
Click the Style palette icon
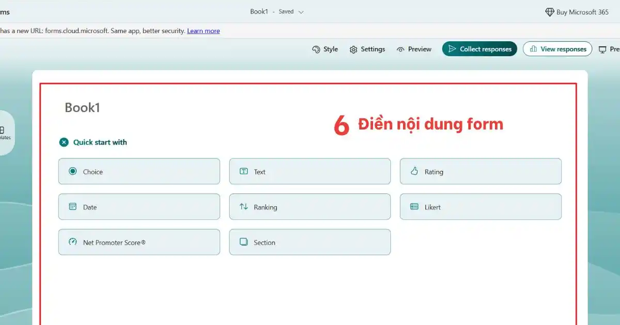click(x=316, y=50)
